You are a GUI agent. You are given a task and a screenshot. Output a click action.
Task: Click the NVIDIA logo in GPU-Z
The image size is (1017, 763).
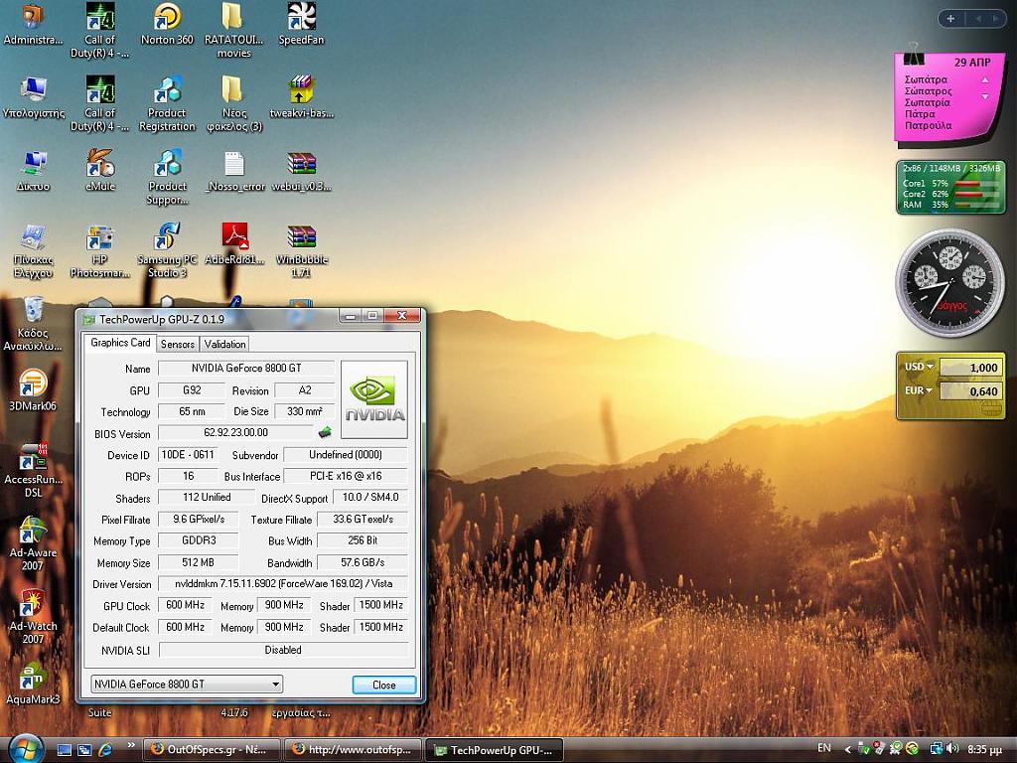click(x=374, y=399)
